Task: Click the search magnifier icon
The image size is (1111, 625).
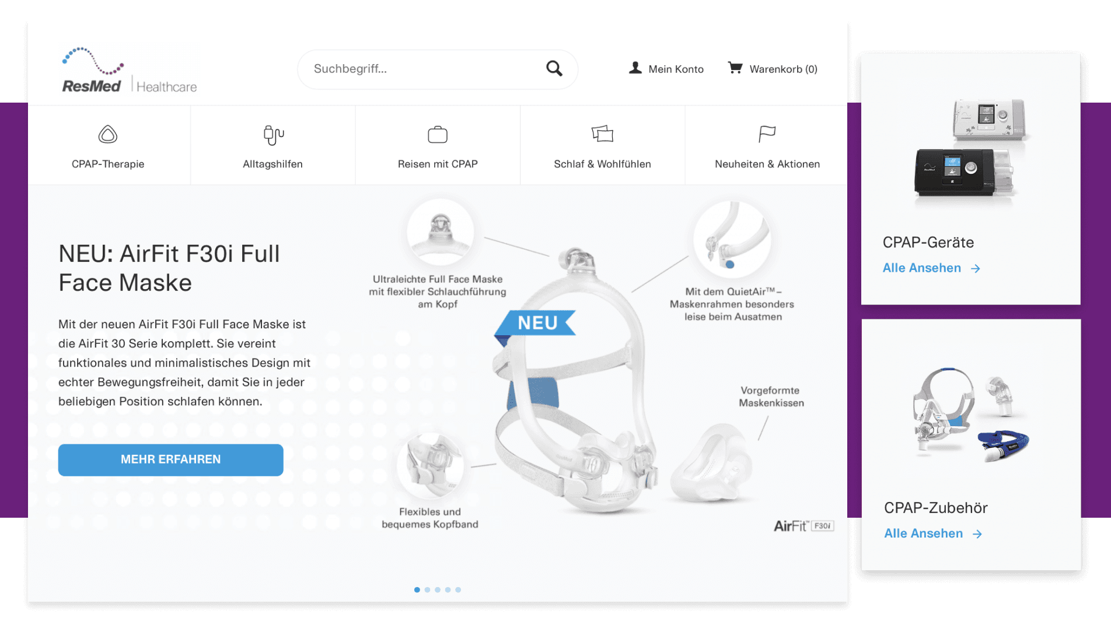Action: [x=554, y=69]
